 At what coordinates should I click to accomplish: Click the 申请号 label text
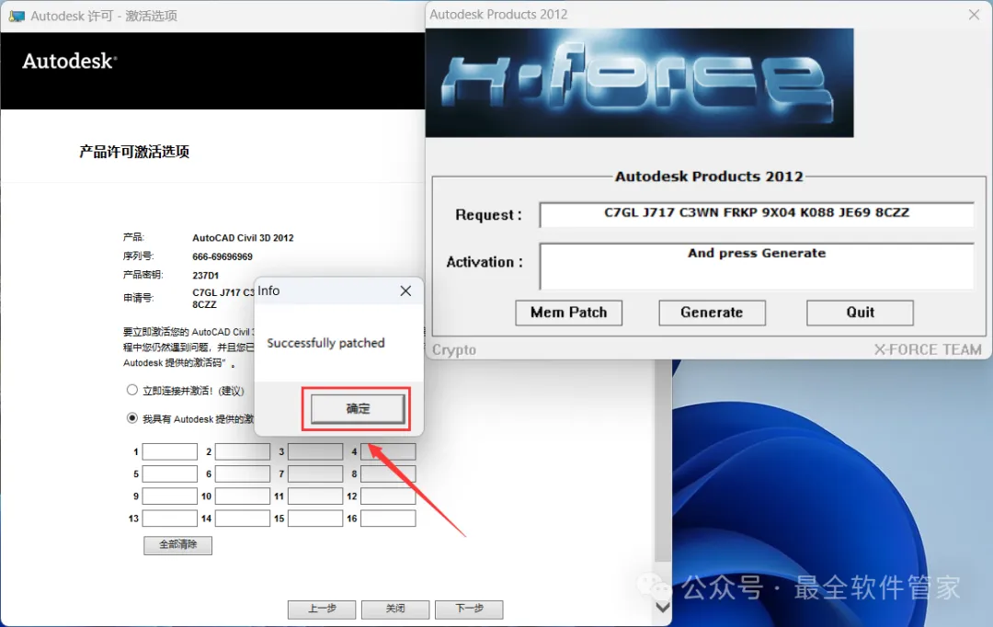click(137, 298)
